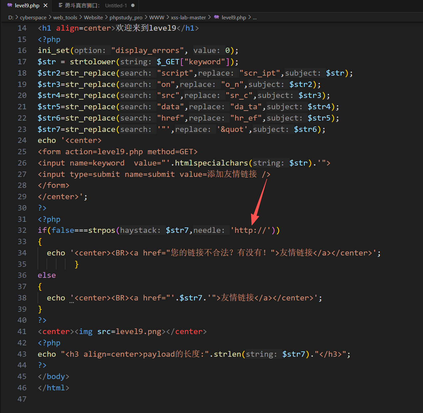423x413 pixels.
Task: Click the $_GET variable on line 17
Action: click(x=168, y=62)
